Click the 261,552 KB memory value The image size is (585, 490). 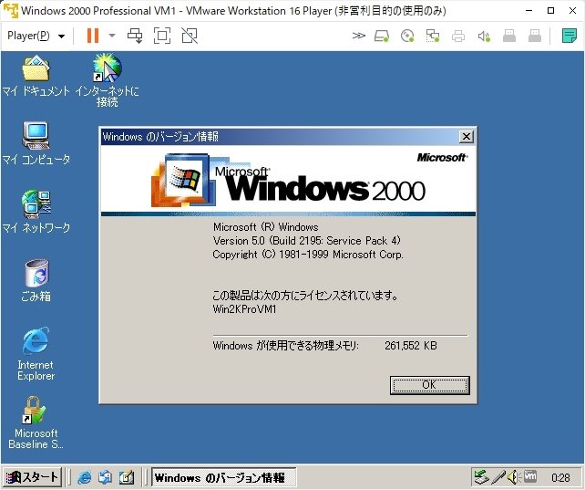coord(411,346)
